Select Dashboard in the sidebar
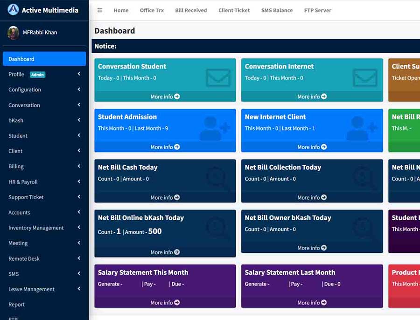This screenshot has height=320, width=420. [x=44, y=59]
